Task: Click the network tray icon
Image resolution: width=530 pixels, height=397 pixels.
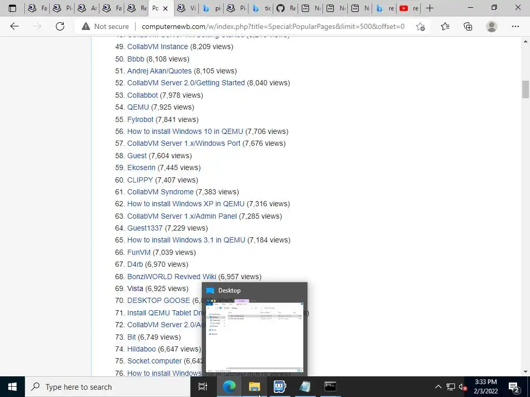Action: 451,387
